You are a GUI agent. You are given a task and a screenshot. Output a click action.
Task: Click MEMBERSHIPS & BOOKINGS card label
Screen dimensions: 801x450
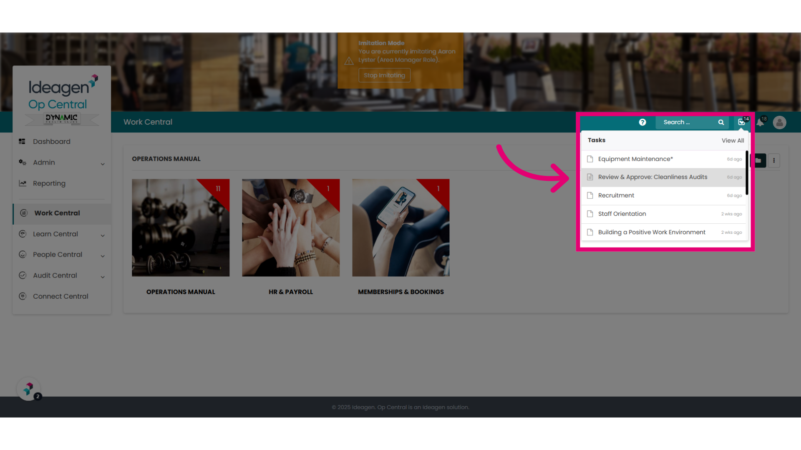point(401,292)
